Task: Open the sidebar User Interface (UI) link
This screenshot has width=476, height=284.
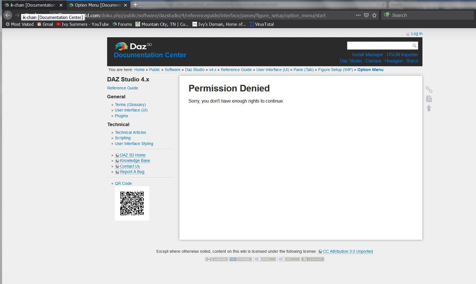Action: tap(131, 110)
